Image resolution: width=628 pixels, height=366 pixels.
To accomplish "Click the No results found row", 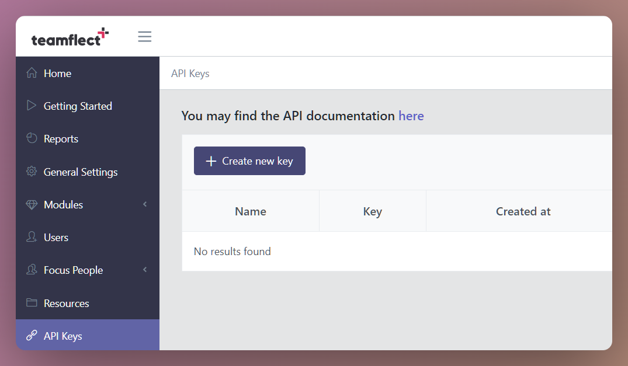I will [x=232, y=251].
